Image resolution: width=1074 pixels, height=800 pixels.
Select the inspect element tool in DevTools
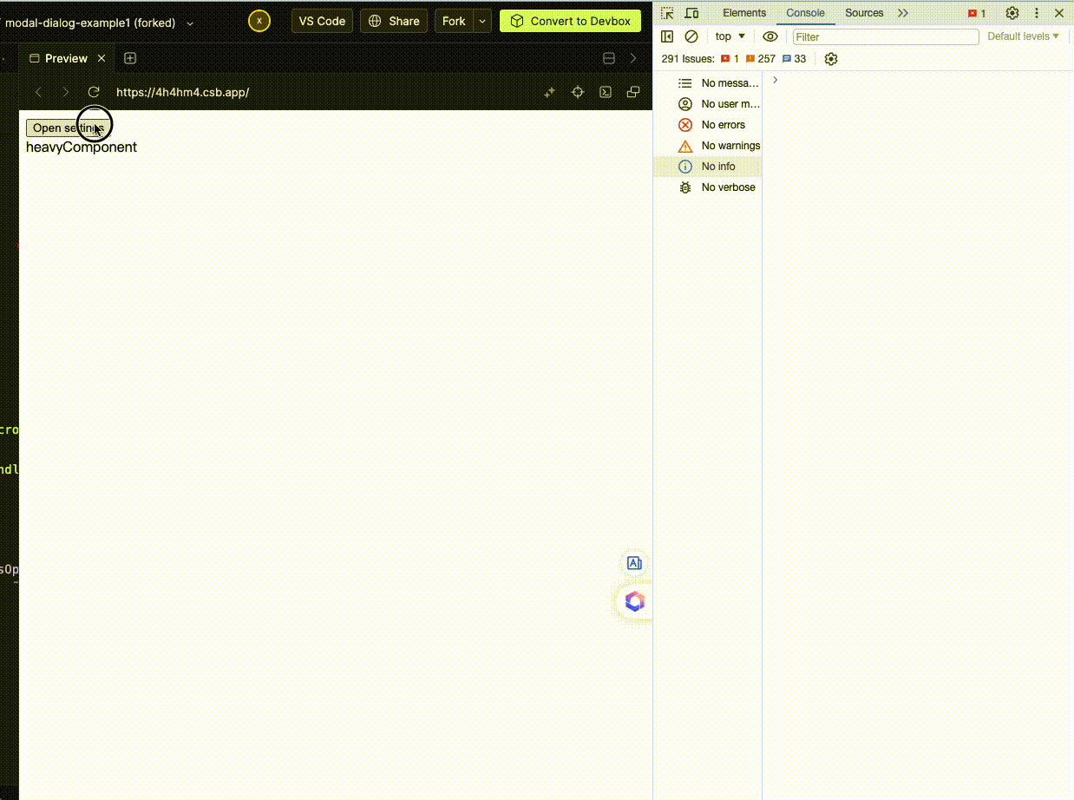click(x=666, y=13)
